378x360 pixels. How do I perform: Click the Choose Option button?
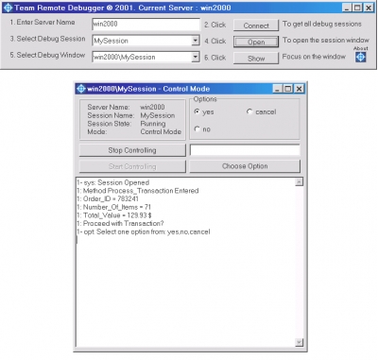tap(245, 166)
